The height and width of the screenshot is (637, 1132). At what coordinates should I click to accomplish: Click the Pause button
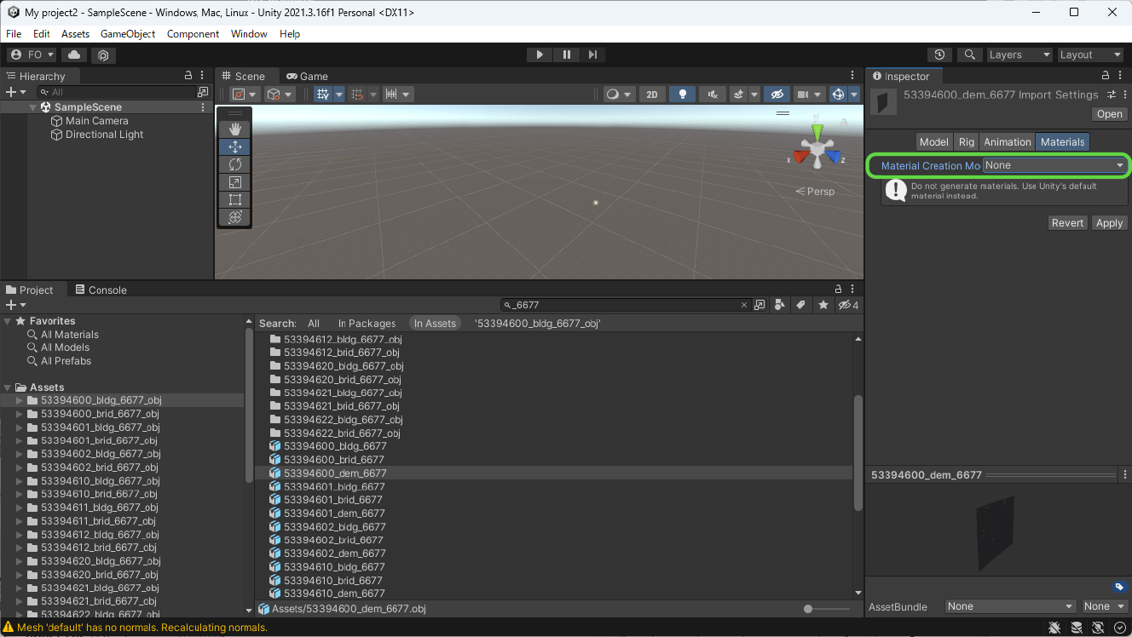566,55
